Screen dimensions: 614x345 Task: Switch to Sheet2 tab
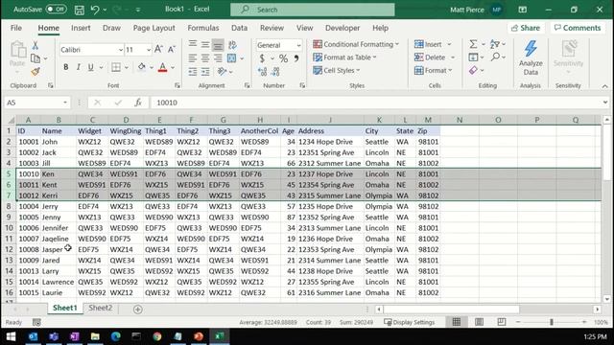pyautogui.click(x=100, y=308)
